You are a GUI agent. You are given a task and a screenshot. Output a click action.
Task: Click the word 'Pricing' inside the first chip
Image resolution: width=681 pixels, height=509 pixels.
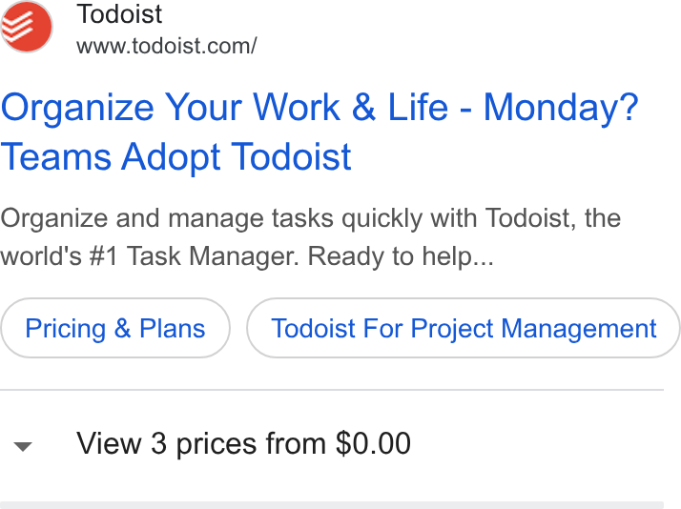(x=66, y=329)
